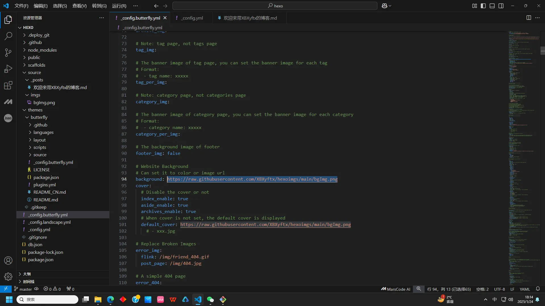Expand the node_modules folder
Screen dimensions: 545x306
(x=42, y=50)
